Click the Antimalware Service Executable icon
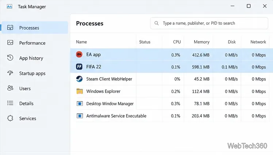This screenshot has width=273, height=155. point(80,116)
